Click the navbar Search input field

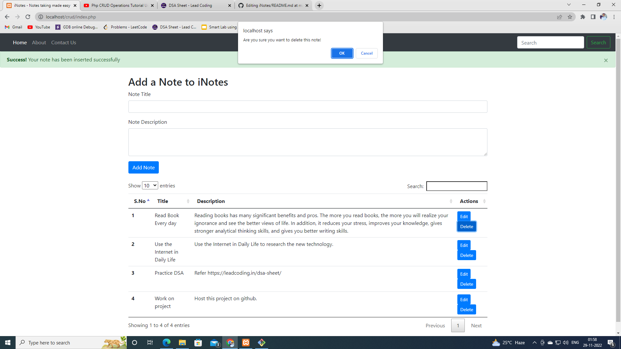pos(550,43)
